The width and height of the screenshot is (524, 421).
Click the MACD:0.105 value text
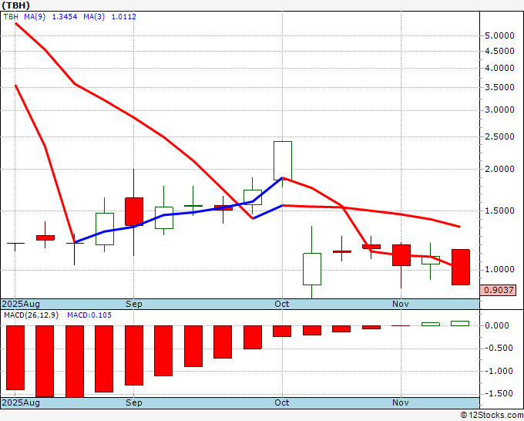pos(89,315)
